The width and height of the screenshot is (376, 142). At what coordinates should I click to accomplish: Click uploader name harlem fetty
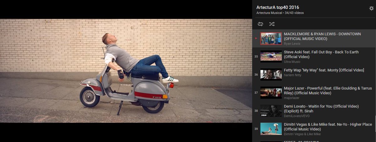[x=293, y=75]
